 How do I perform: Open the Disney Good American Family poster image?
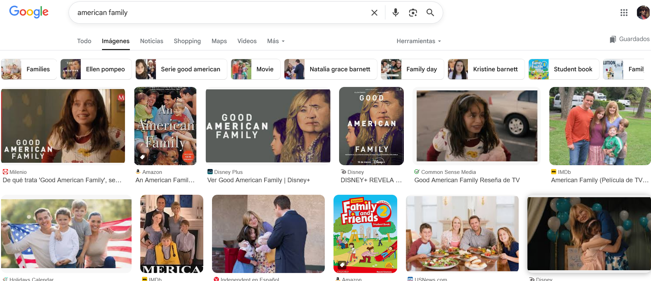[371, 126]
